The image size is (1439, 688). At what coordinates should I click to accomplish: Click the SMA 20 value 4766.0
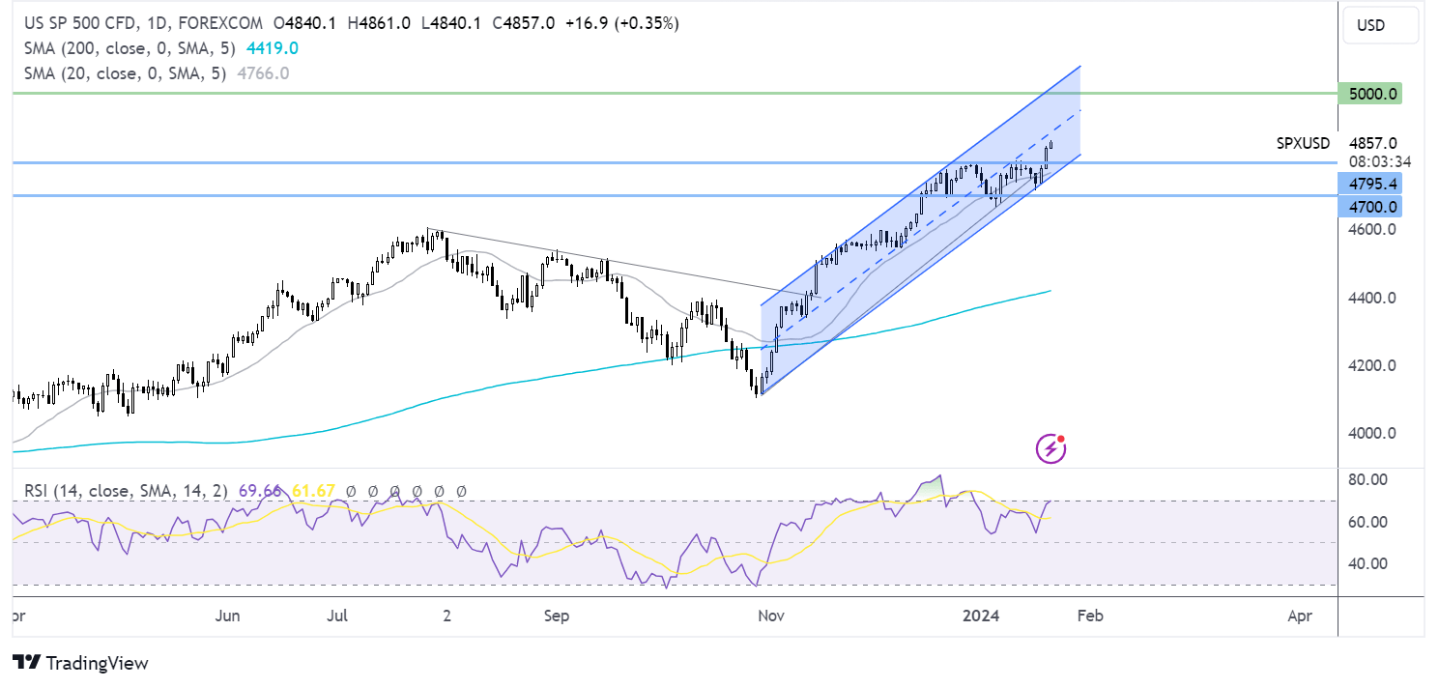tap(261, 72)
